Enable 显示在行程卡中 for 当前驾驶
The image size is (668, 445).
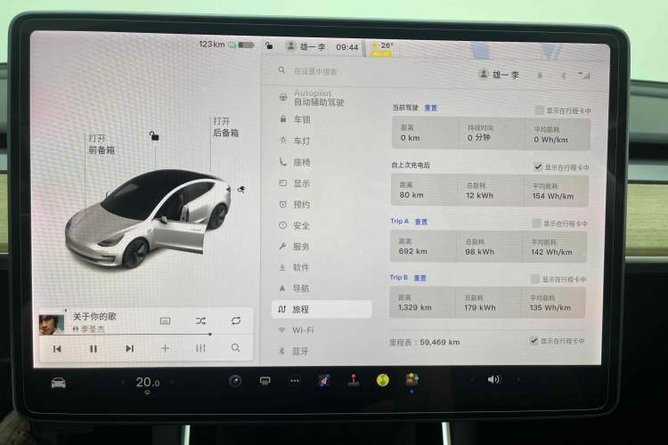pyautogui.click(x=539, y=110)
